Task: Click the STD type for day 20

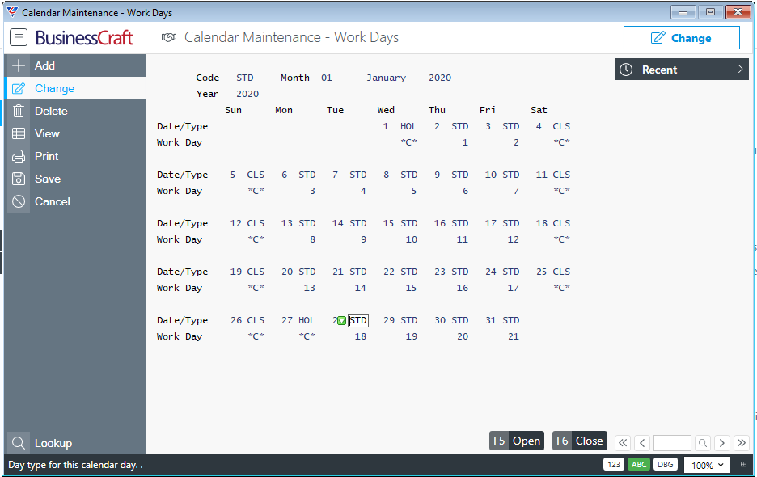Action: [307, 272]
